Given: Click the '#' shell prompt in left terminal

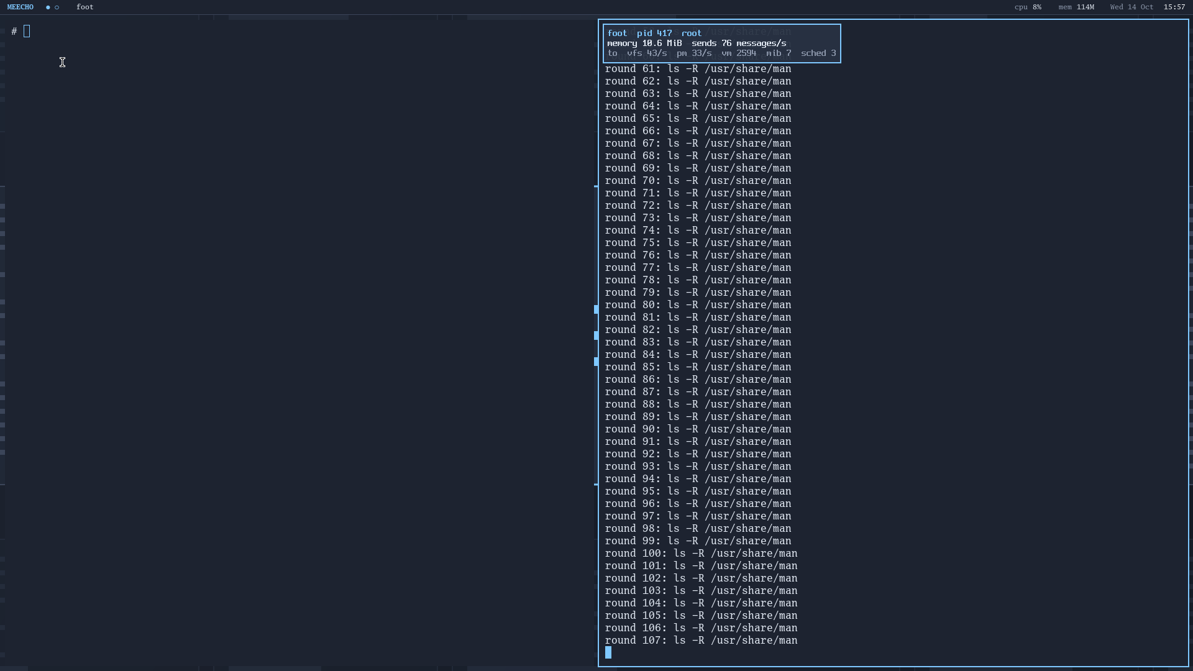Looking at the screenshot, I should (14, 31).
